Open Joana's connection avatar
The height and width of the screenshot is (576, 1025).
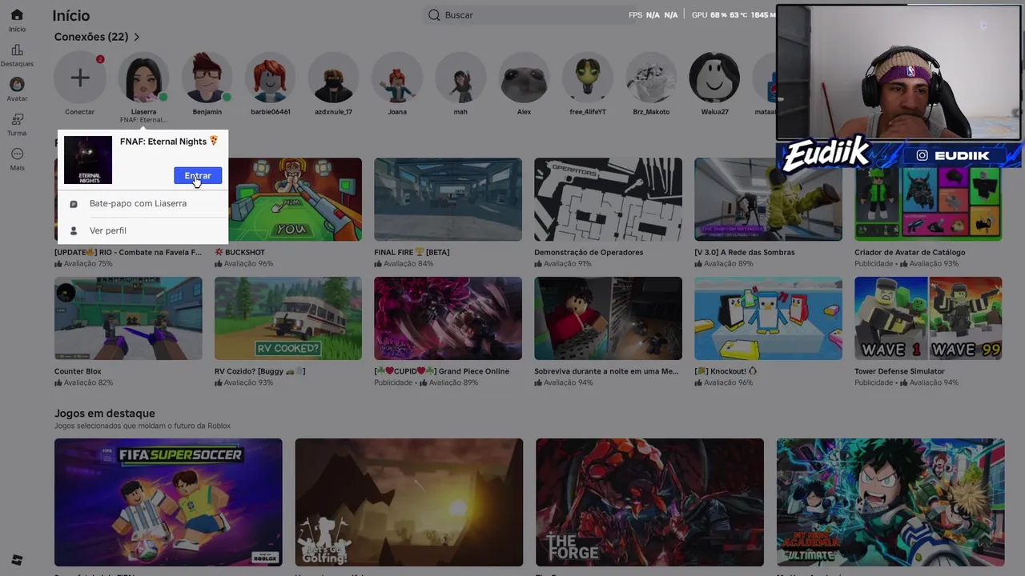coord(397,78)
